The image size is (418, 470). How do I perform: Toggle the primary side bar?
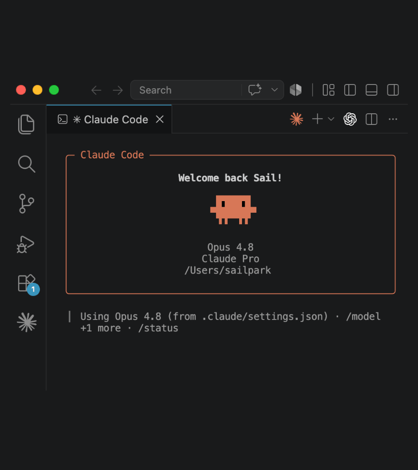tap(350, 90)
